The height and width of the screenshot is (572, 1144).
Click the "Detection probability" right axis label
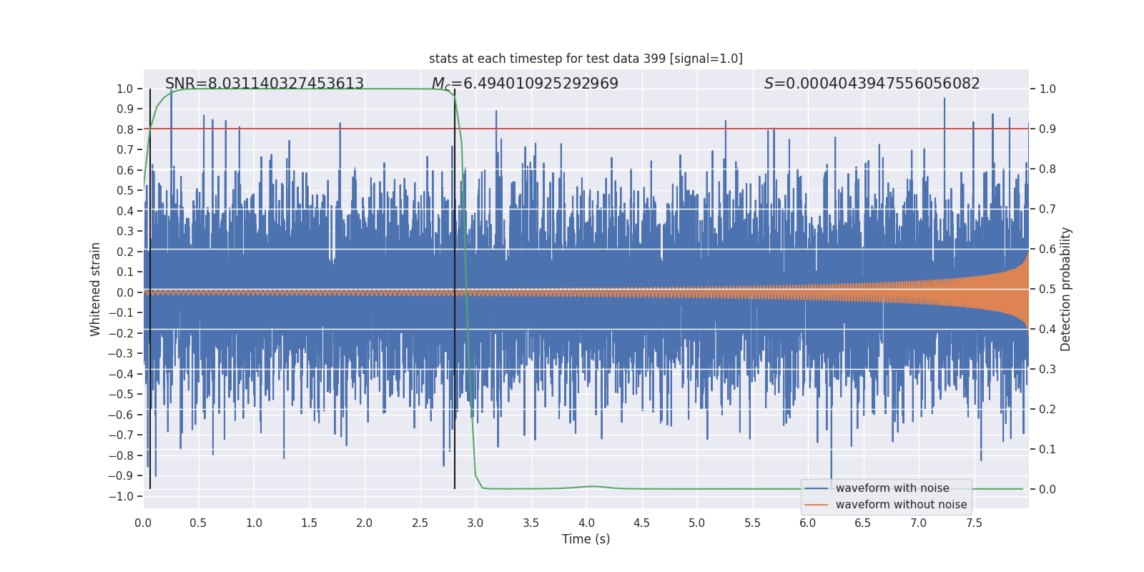pyautogui.click(x=1066, y=289)
